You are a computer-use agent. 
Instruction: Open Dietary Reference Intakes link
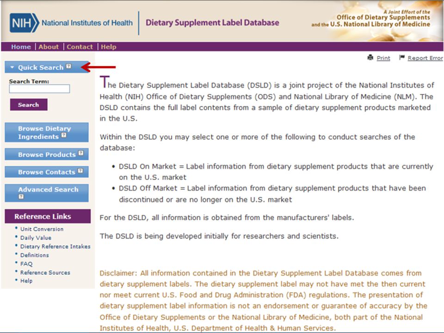[x=55, y=247]
